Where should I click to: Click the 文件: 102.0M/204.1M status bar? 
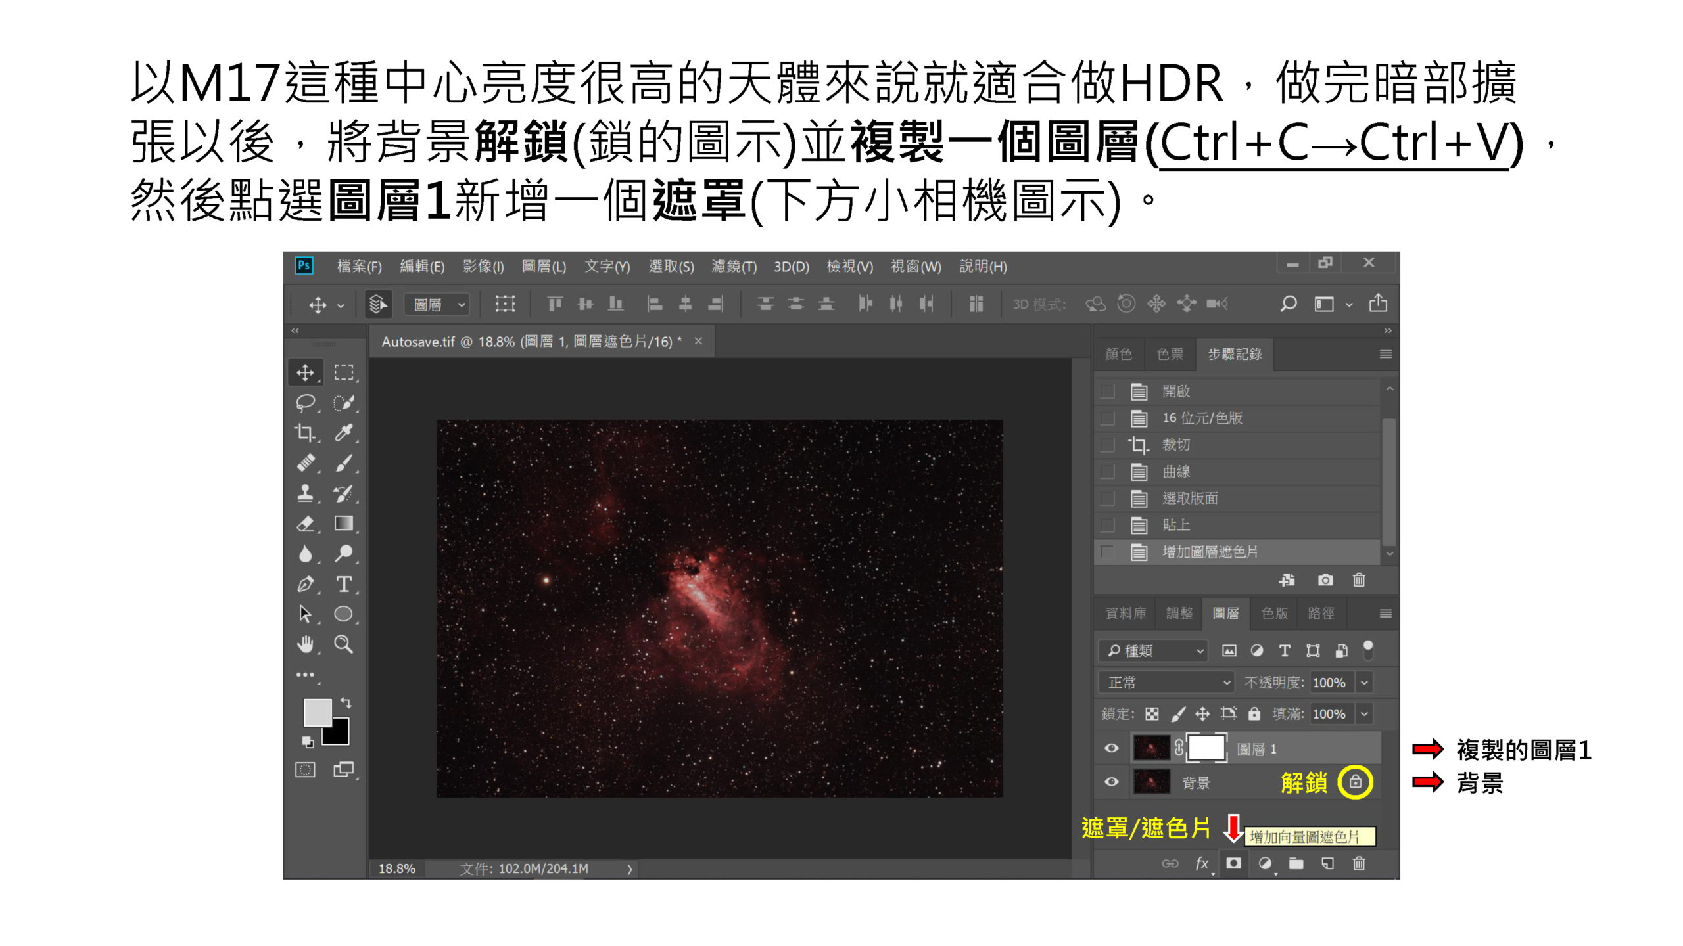click(x=526, y=867)
